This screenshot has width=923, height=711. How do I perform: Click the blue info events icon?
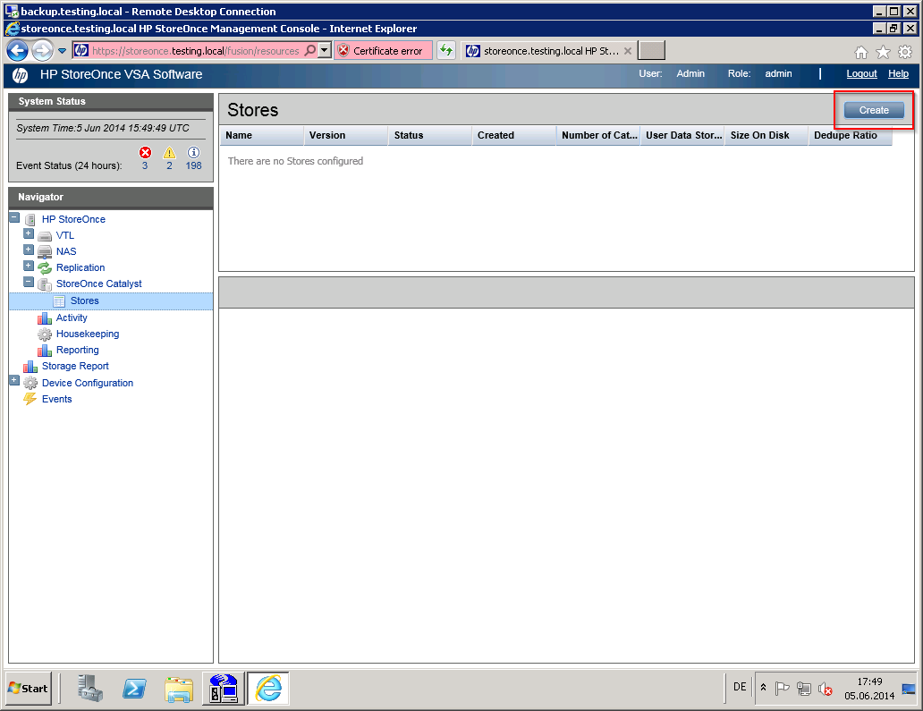[194, 152]
